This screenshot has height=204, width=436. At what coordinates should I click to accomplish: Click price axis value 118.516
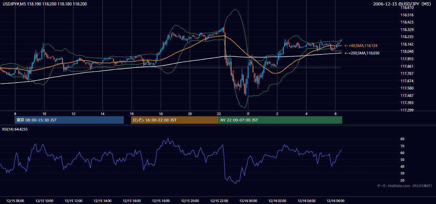coord(407,15)
